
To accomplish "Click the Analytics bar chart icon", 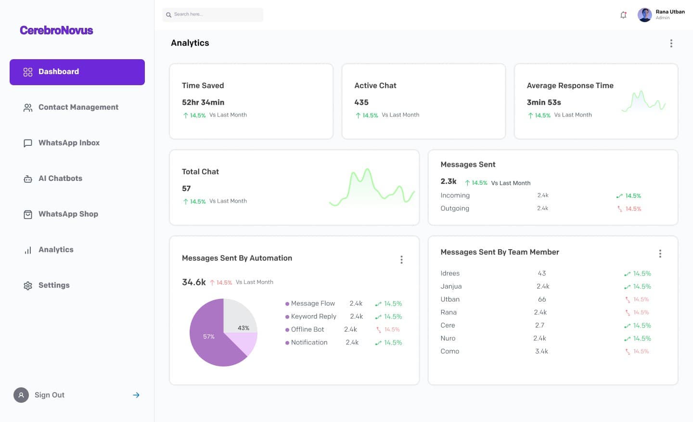I will click(x=28, y=250).
